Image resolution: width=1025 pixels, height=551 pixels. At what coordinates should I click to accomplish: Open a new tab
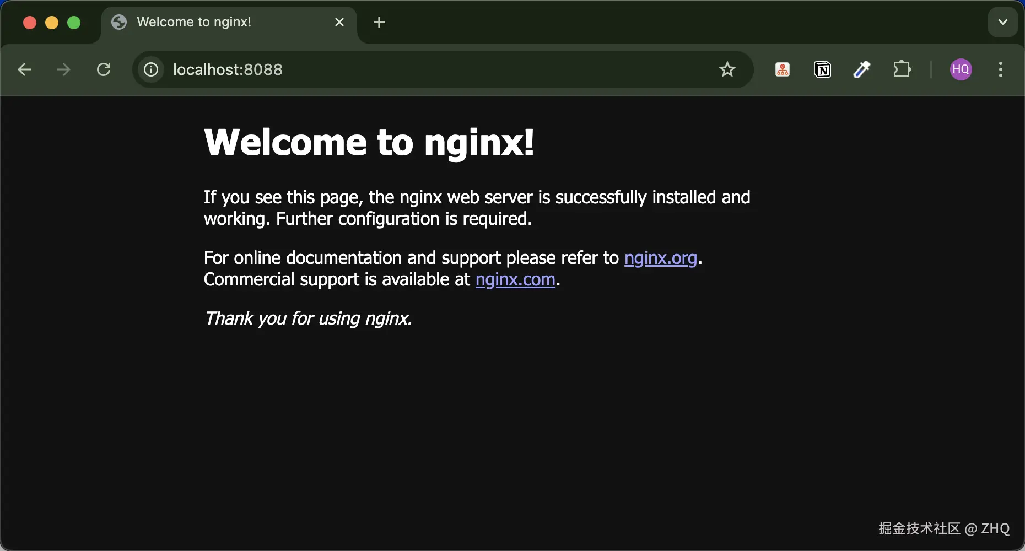tap(379, 22)
